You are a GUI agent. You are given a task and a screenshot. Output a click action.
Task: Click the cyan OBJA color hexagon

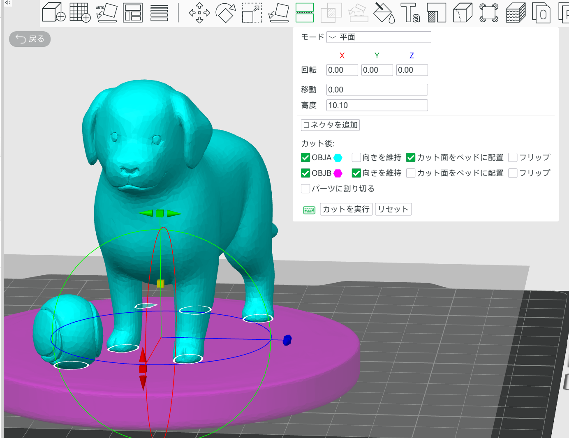(x=338, y=158)
